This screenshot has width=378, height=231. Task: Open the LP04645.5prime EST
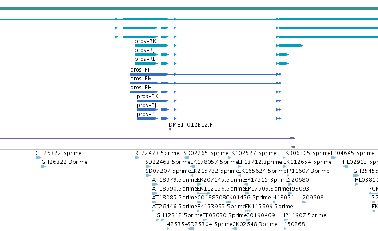334,158
